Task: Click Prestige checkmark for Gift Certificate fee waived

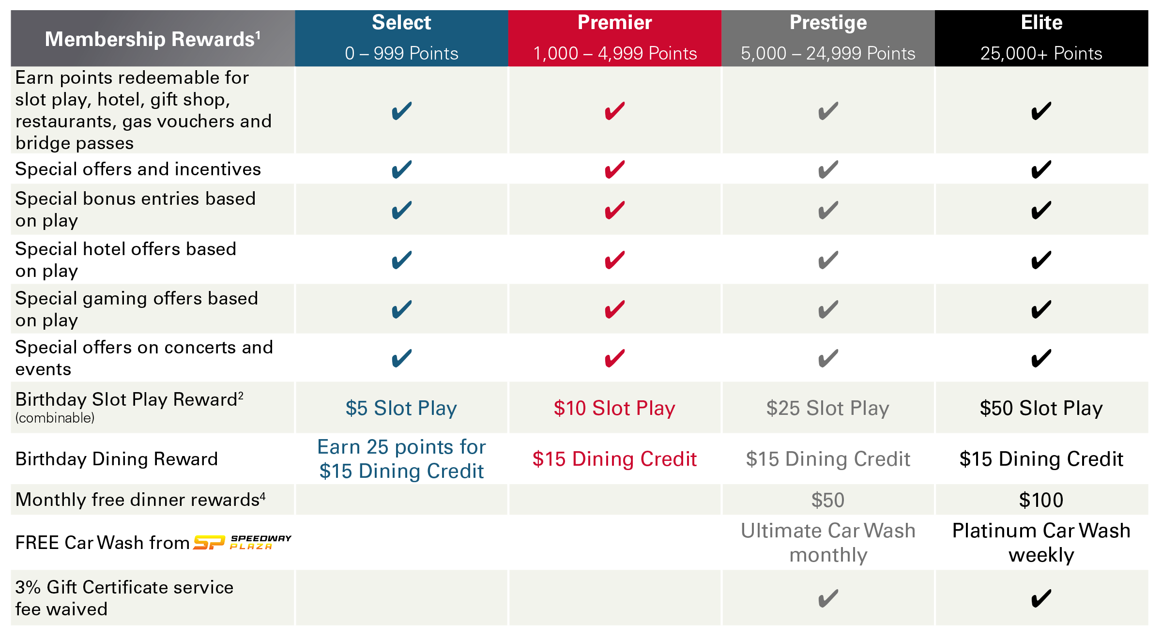Action: (x=828, y=598)
